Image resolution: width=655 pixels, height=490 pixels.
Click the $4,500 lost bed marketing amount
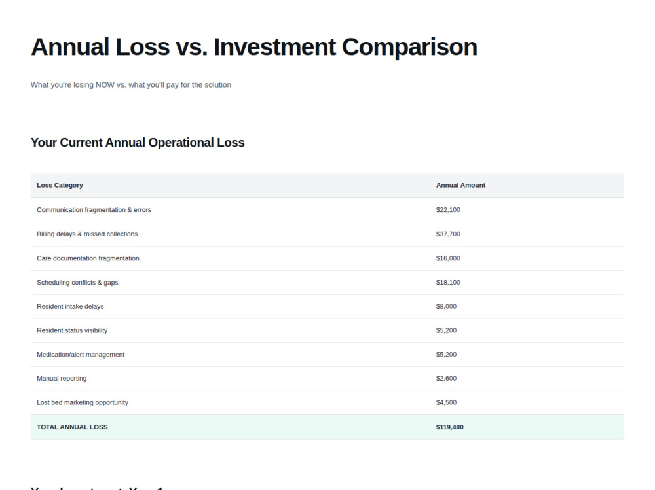click(446, 403)
